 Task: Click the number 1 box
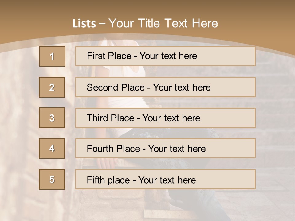click(52, 56)
